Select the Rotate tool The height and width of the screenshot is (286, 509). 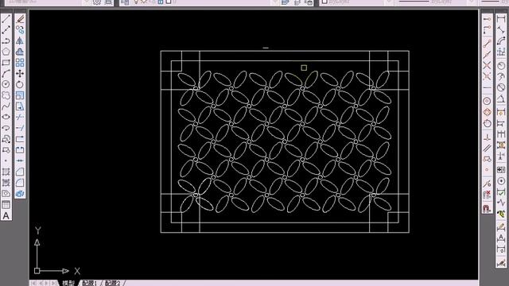20,84
